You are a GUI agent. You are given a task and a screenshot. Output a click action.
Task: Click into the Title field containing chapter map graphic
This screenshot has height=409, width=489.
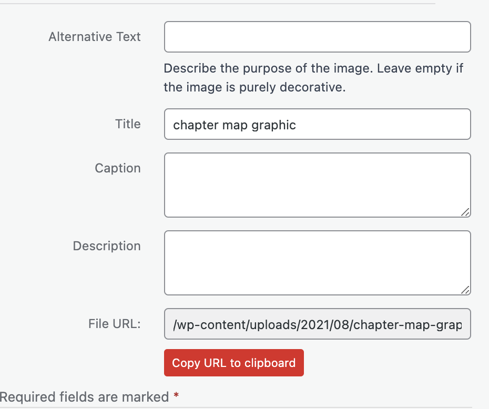(x=318, y=124)
